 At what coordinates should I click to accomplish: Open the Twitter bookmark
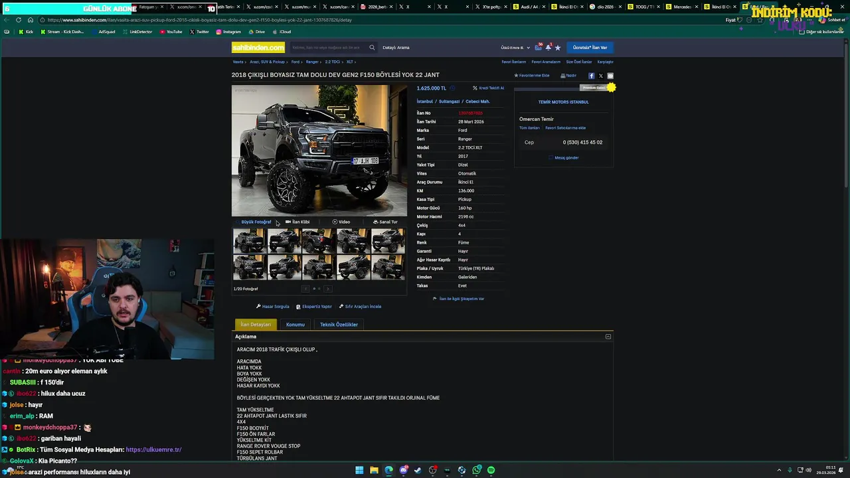[199, 32]
